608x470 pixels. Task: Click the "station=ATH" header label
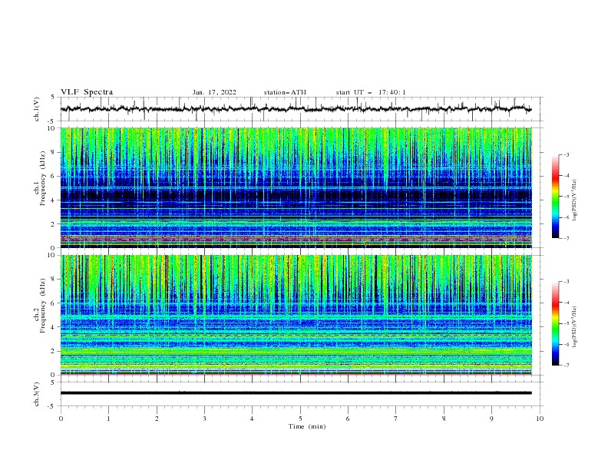(x=285, y=92)
